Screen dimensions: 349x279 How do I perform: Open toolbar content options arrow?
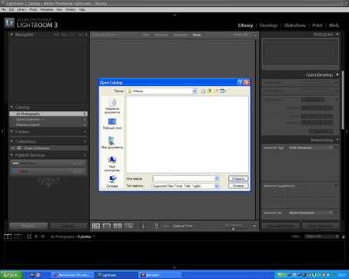[254, 226]
